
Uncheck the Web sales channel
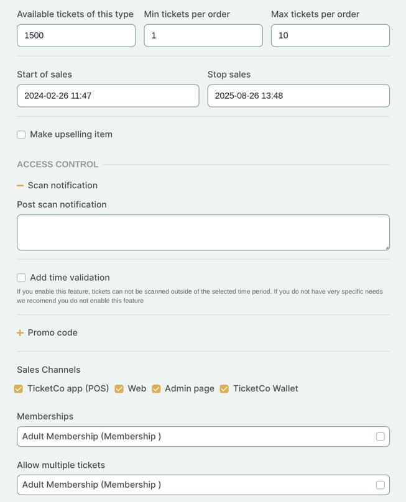tap(119, 389)
